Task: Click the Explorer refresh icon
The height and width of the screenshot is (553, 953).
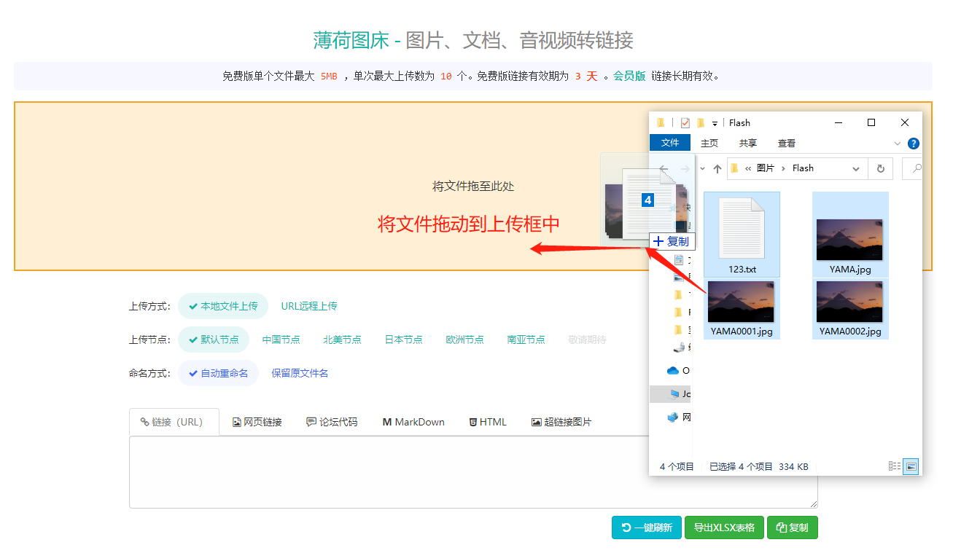Action: point(881,168)
